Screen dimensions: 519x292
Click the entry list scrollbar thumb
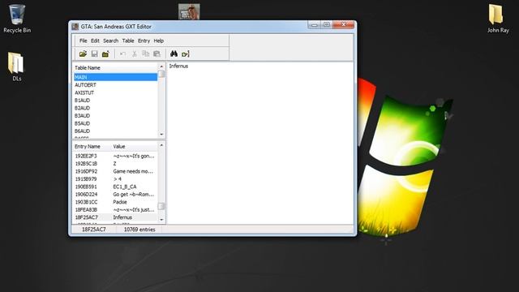(161, 206)
